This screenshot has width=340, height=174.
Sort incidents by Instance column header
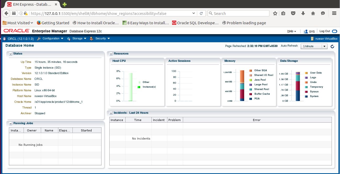(117, 120)
